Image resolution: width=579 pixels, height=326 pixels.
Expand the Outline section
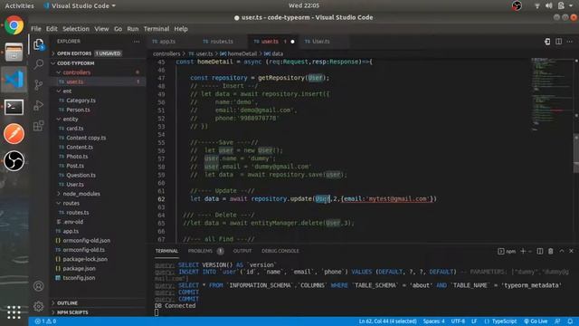(99, 303)
